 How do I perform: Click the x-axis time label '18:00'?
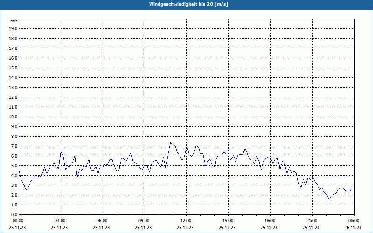(x=270, y=221)
